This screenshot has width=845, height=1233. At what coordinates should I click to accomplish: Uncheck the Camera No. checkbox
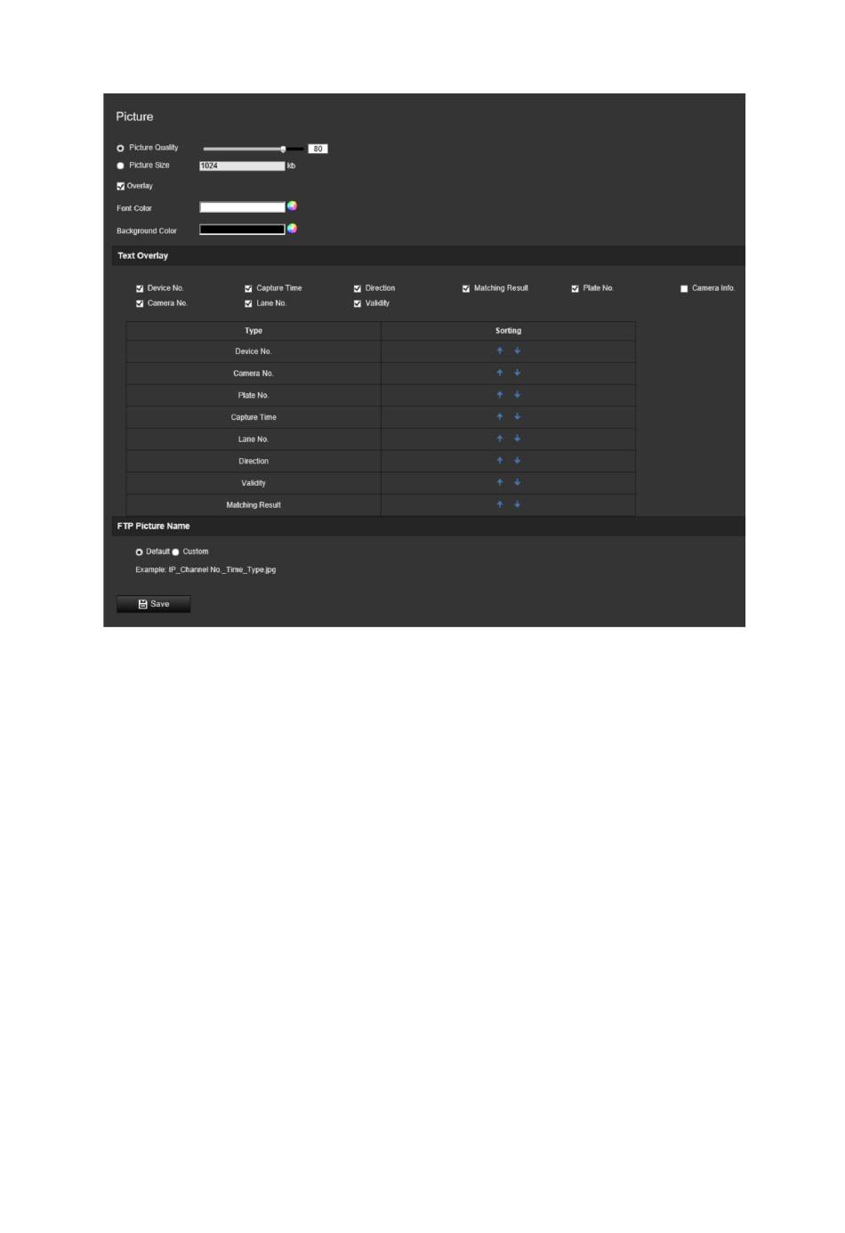[x=140, y=304]
